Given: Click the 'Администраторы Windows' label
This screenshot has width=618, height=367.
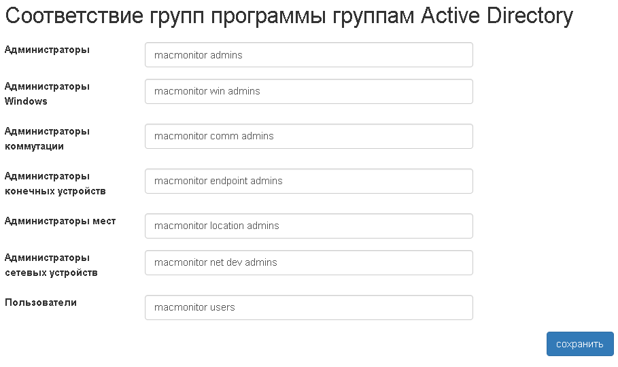Looking at the screenshot, I should pos(47,94).
